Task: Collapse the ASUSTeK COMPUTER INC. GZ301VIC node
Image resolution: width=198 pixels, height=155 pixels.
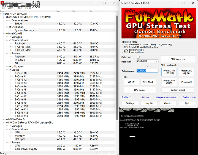Action: pyautogui.click(x=4, y=17)
